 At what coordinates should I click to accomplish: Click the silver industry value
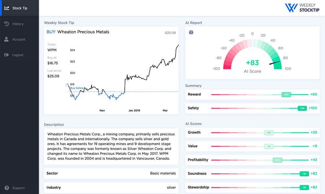171,188
